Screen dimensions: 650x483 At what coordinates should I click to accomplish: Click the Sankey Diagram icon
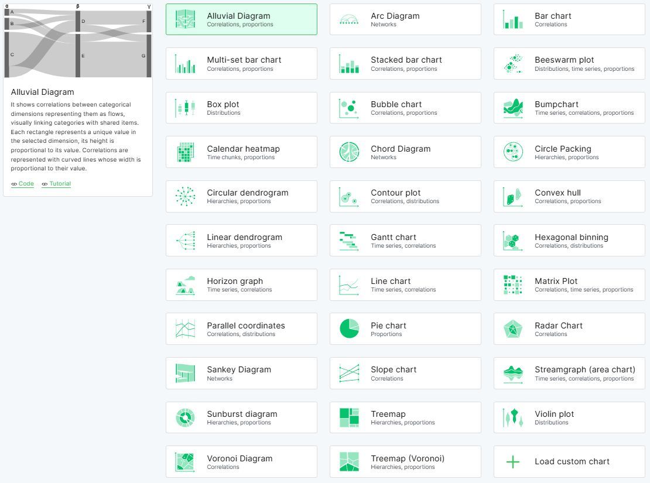[x=185, y=373]
